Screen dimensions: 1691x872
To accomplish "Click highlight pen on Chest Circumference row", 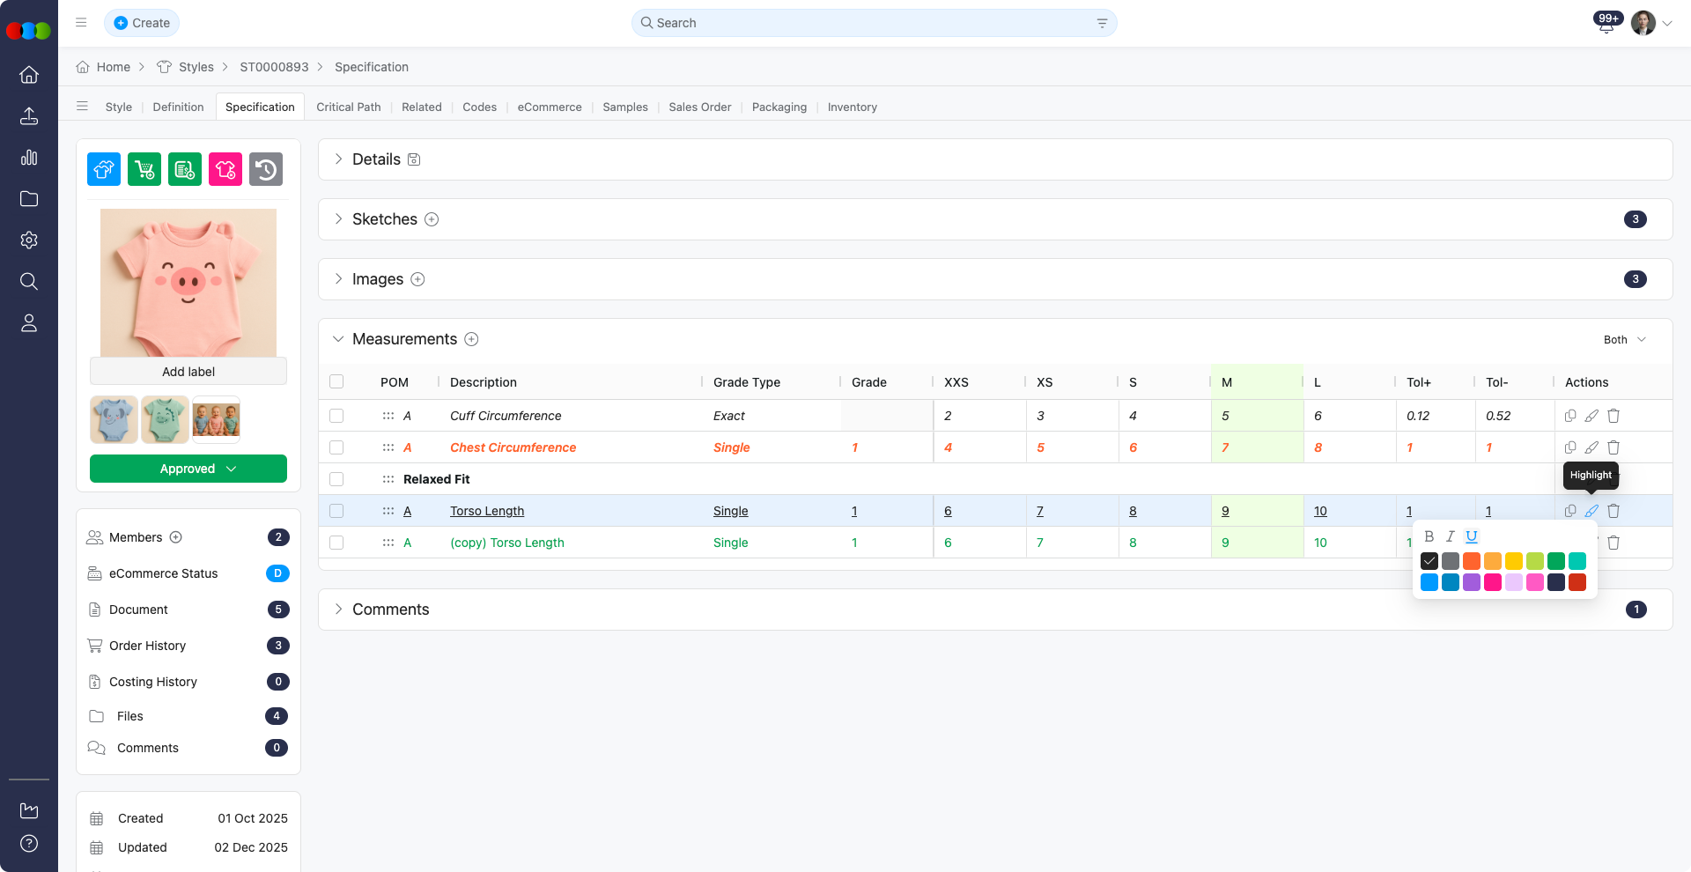I will (x=1591, y=447).
